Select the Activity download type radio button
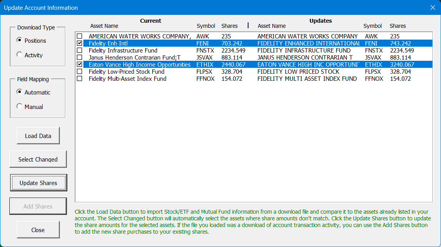 pyautogui.click(x=19, y=55)
